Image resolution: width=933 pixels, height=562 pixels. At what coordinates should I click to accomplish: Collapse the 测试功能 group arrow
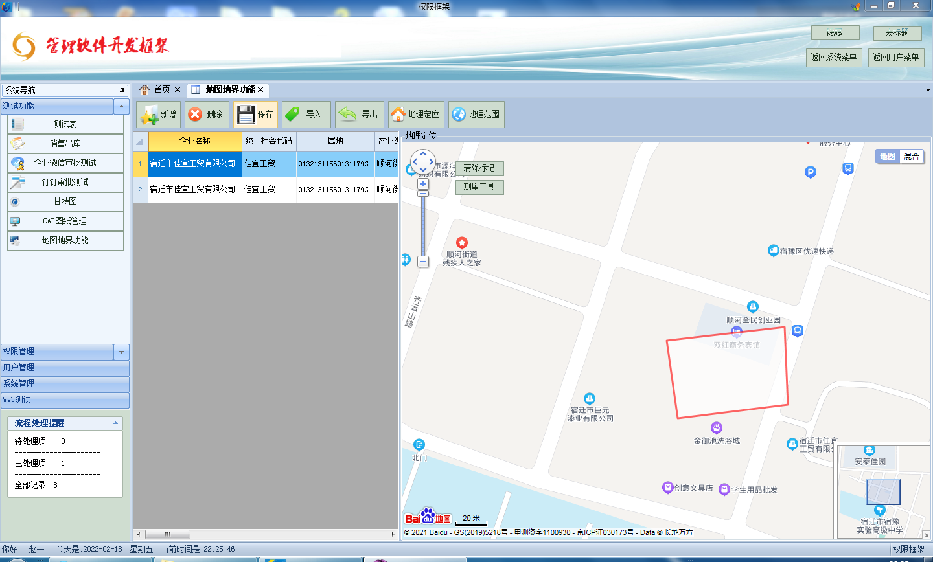[121, 106]
